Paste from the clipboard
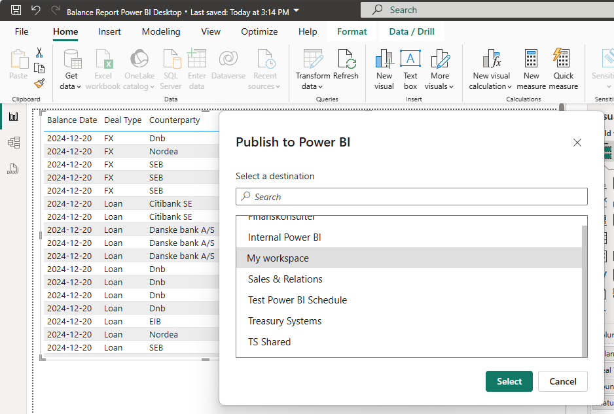 (x=18, y=65)
